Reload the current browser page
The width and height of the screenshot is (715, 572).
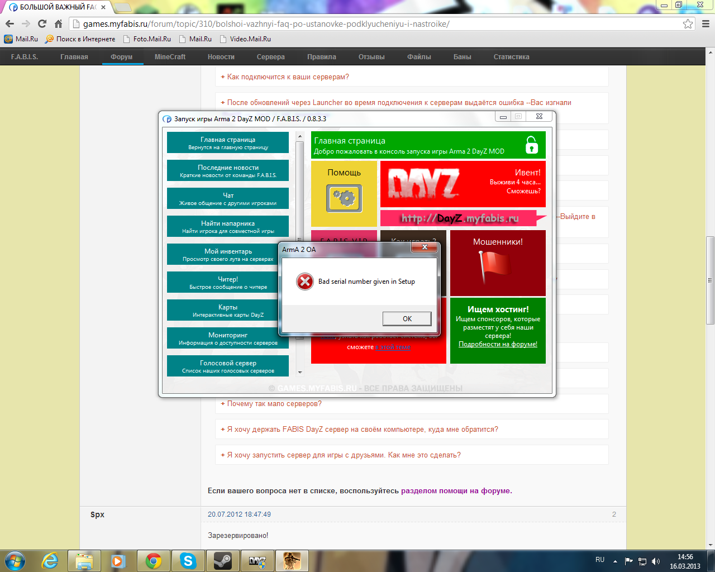coord(42,23)
